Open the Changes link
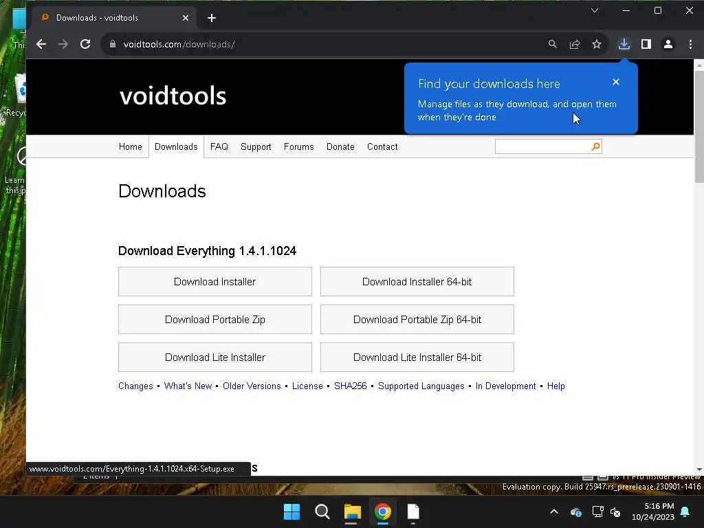Viewport: 704px width, 528px height. tap(135, 386)
